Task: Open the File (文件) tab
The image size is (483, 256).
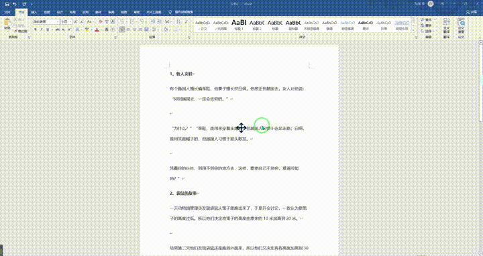Action: click(7, 12)
